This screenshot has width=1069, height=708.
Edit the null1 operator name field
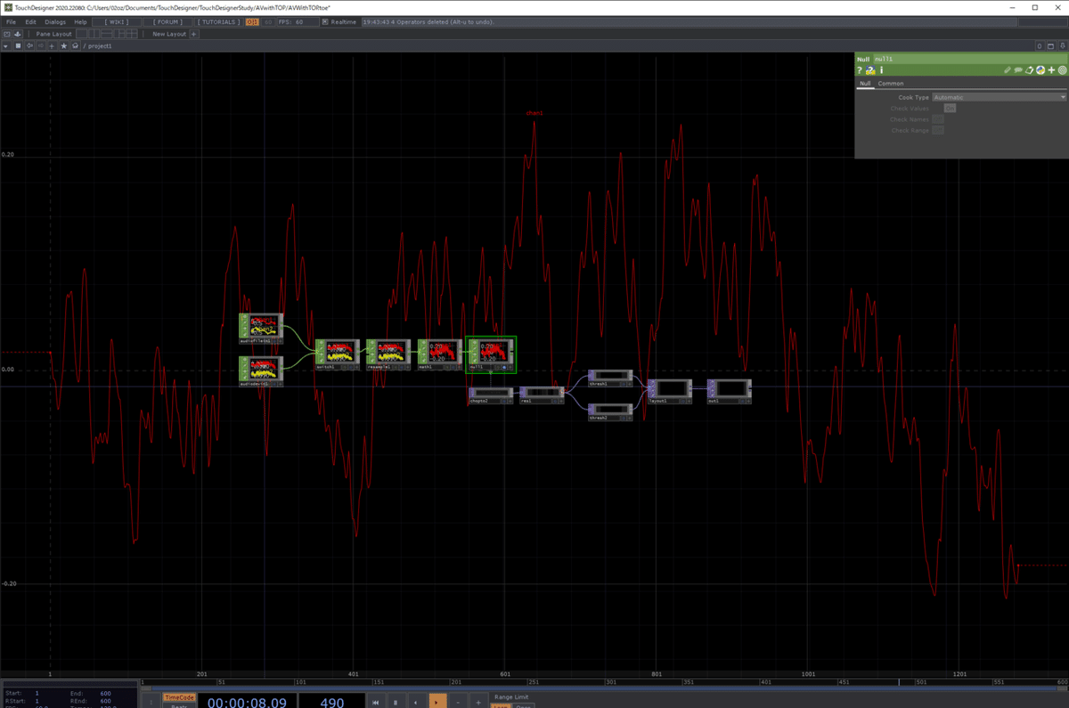[969, 59]
